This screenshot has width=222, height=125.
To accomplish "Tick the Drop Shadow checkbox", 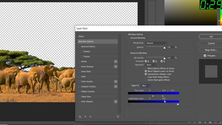I will point(79,102).
